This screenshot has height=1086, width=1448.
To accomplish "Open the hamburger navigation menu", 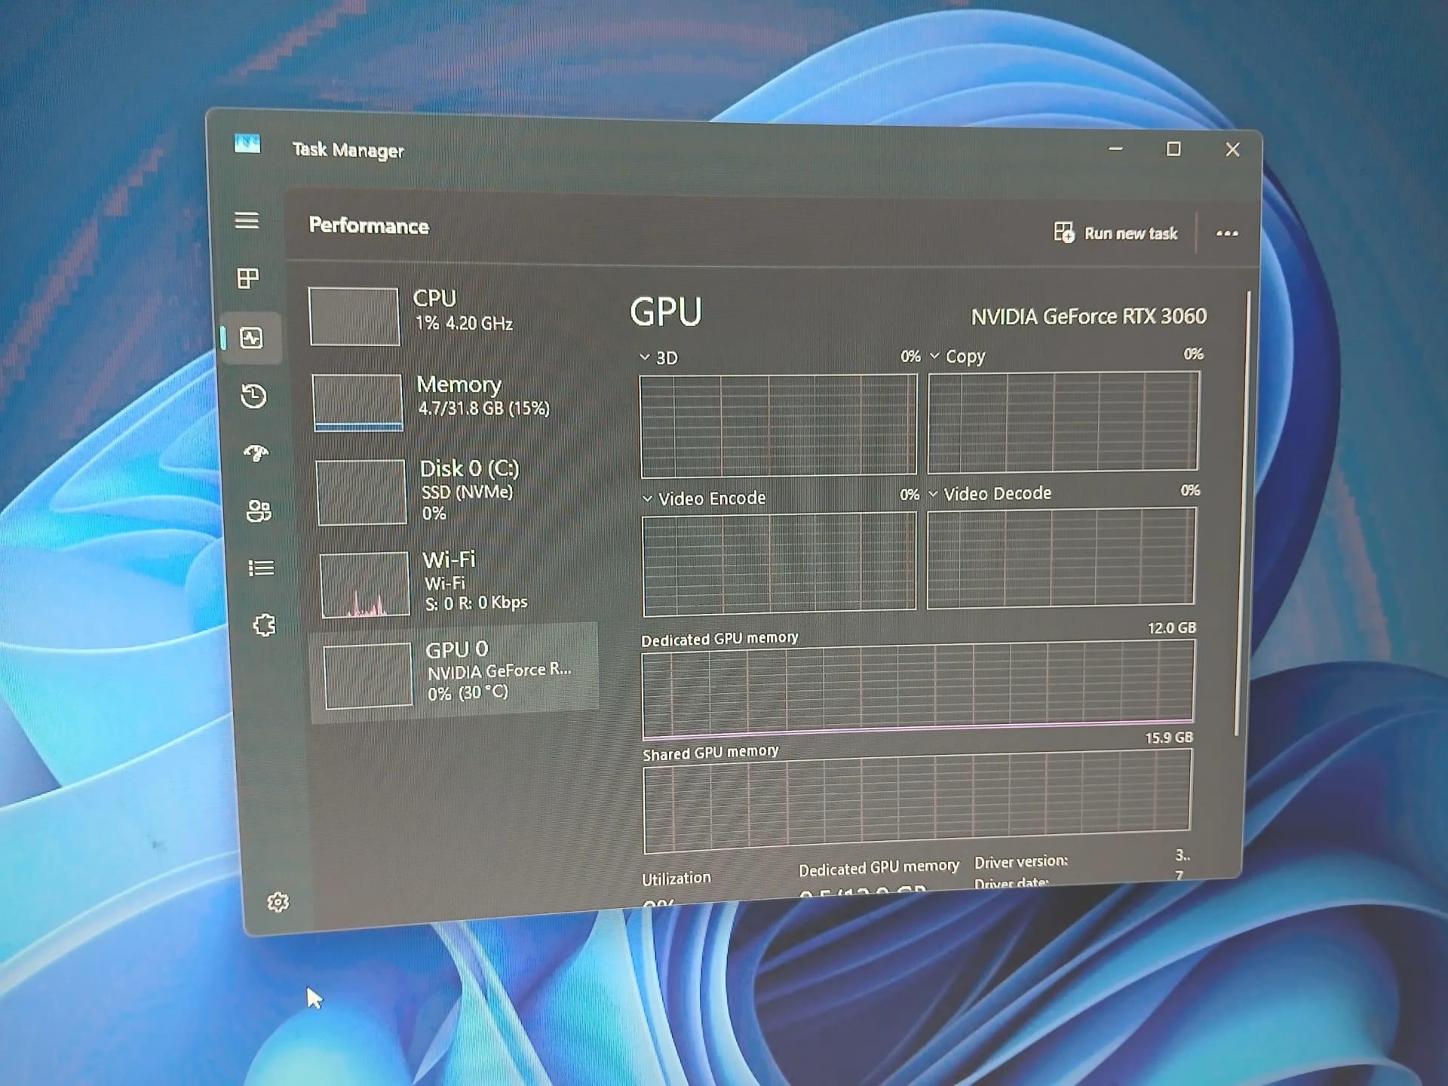I will pos(247,220).
